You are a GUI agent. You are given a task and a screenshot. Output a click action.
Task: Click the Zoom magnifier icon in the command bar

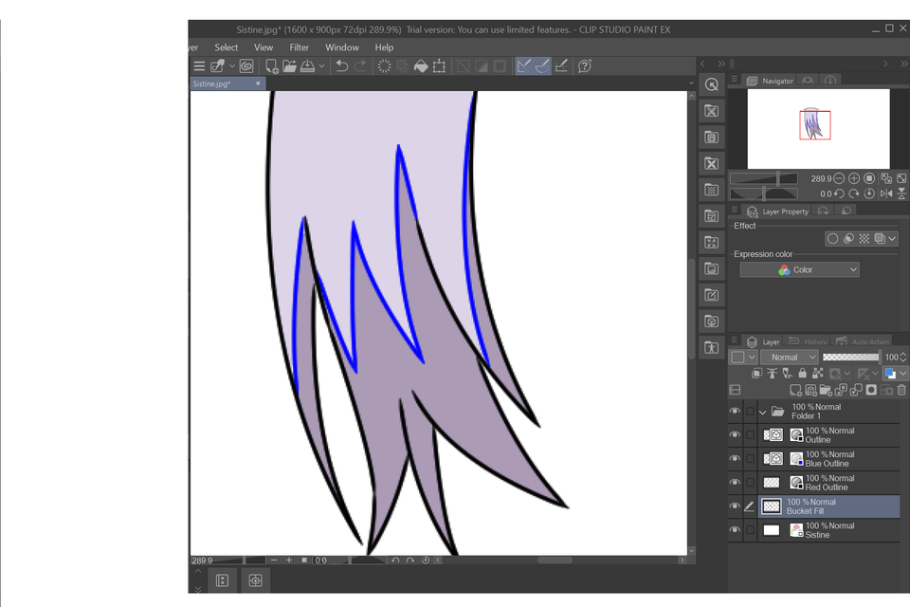712,84
